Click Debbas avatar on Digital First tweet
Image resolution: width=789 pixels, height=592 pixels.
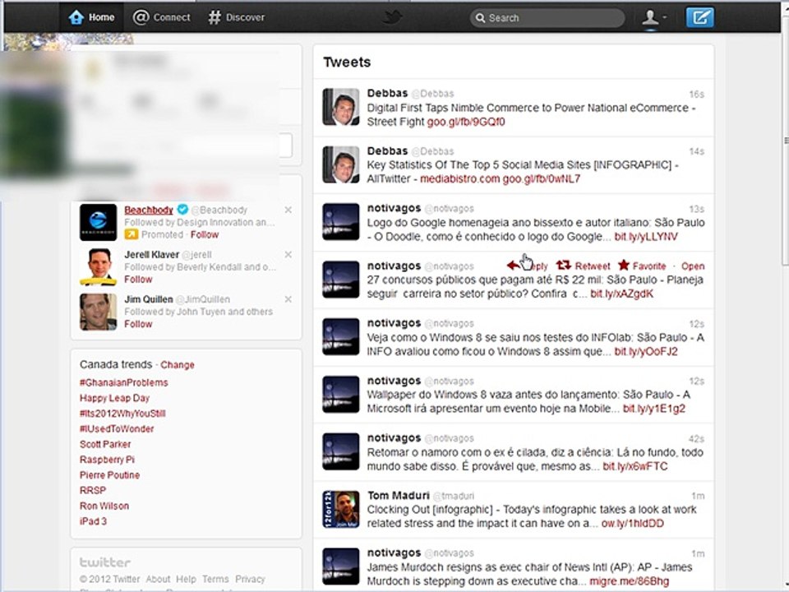click(x=341, y=107)
